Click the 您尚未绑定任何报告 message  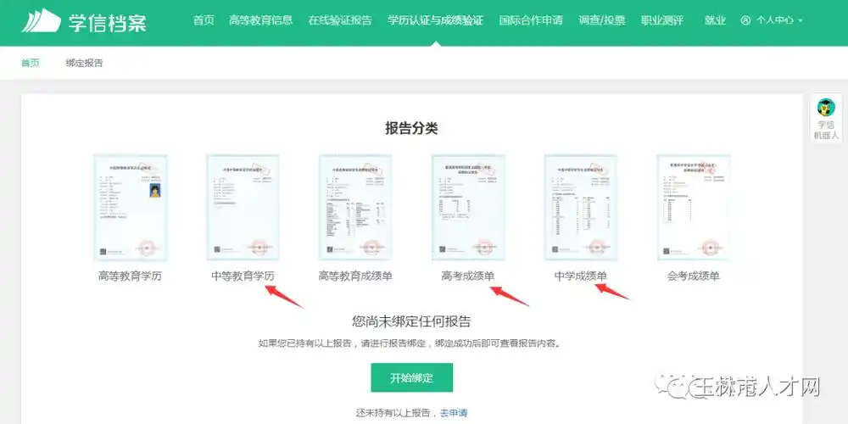[411, 321]
